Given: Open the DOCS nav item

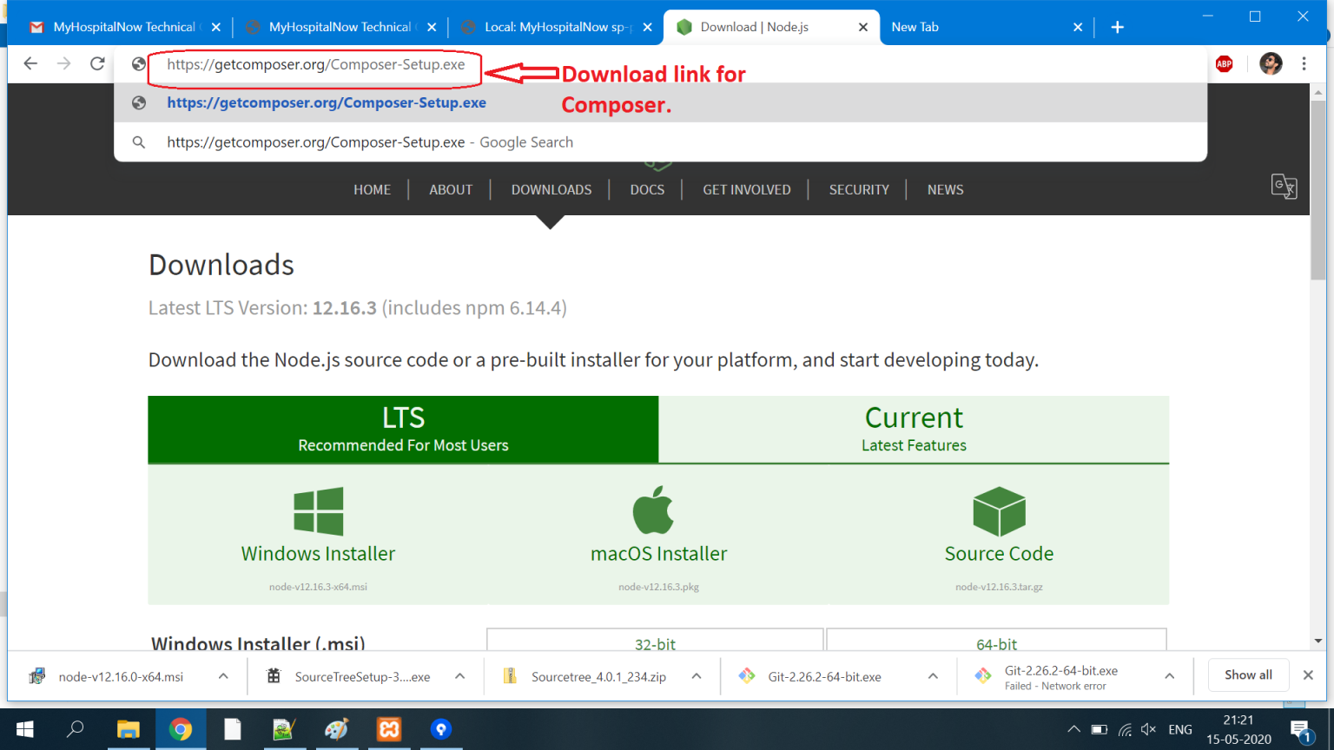Looking at the screenshot, I should pos(647,189).
